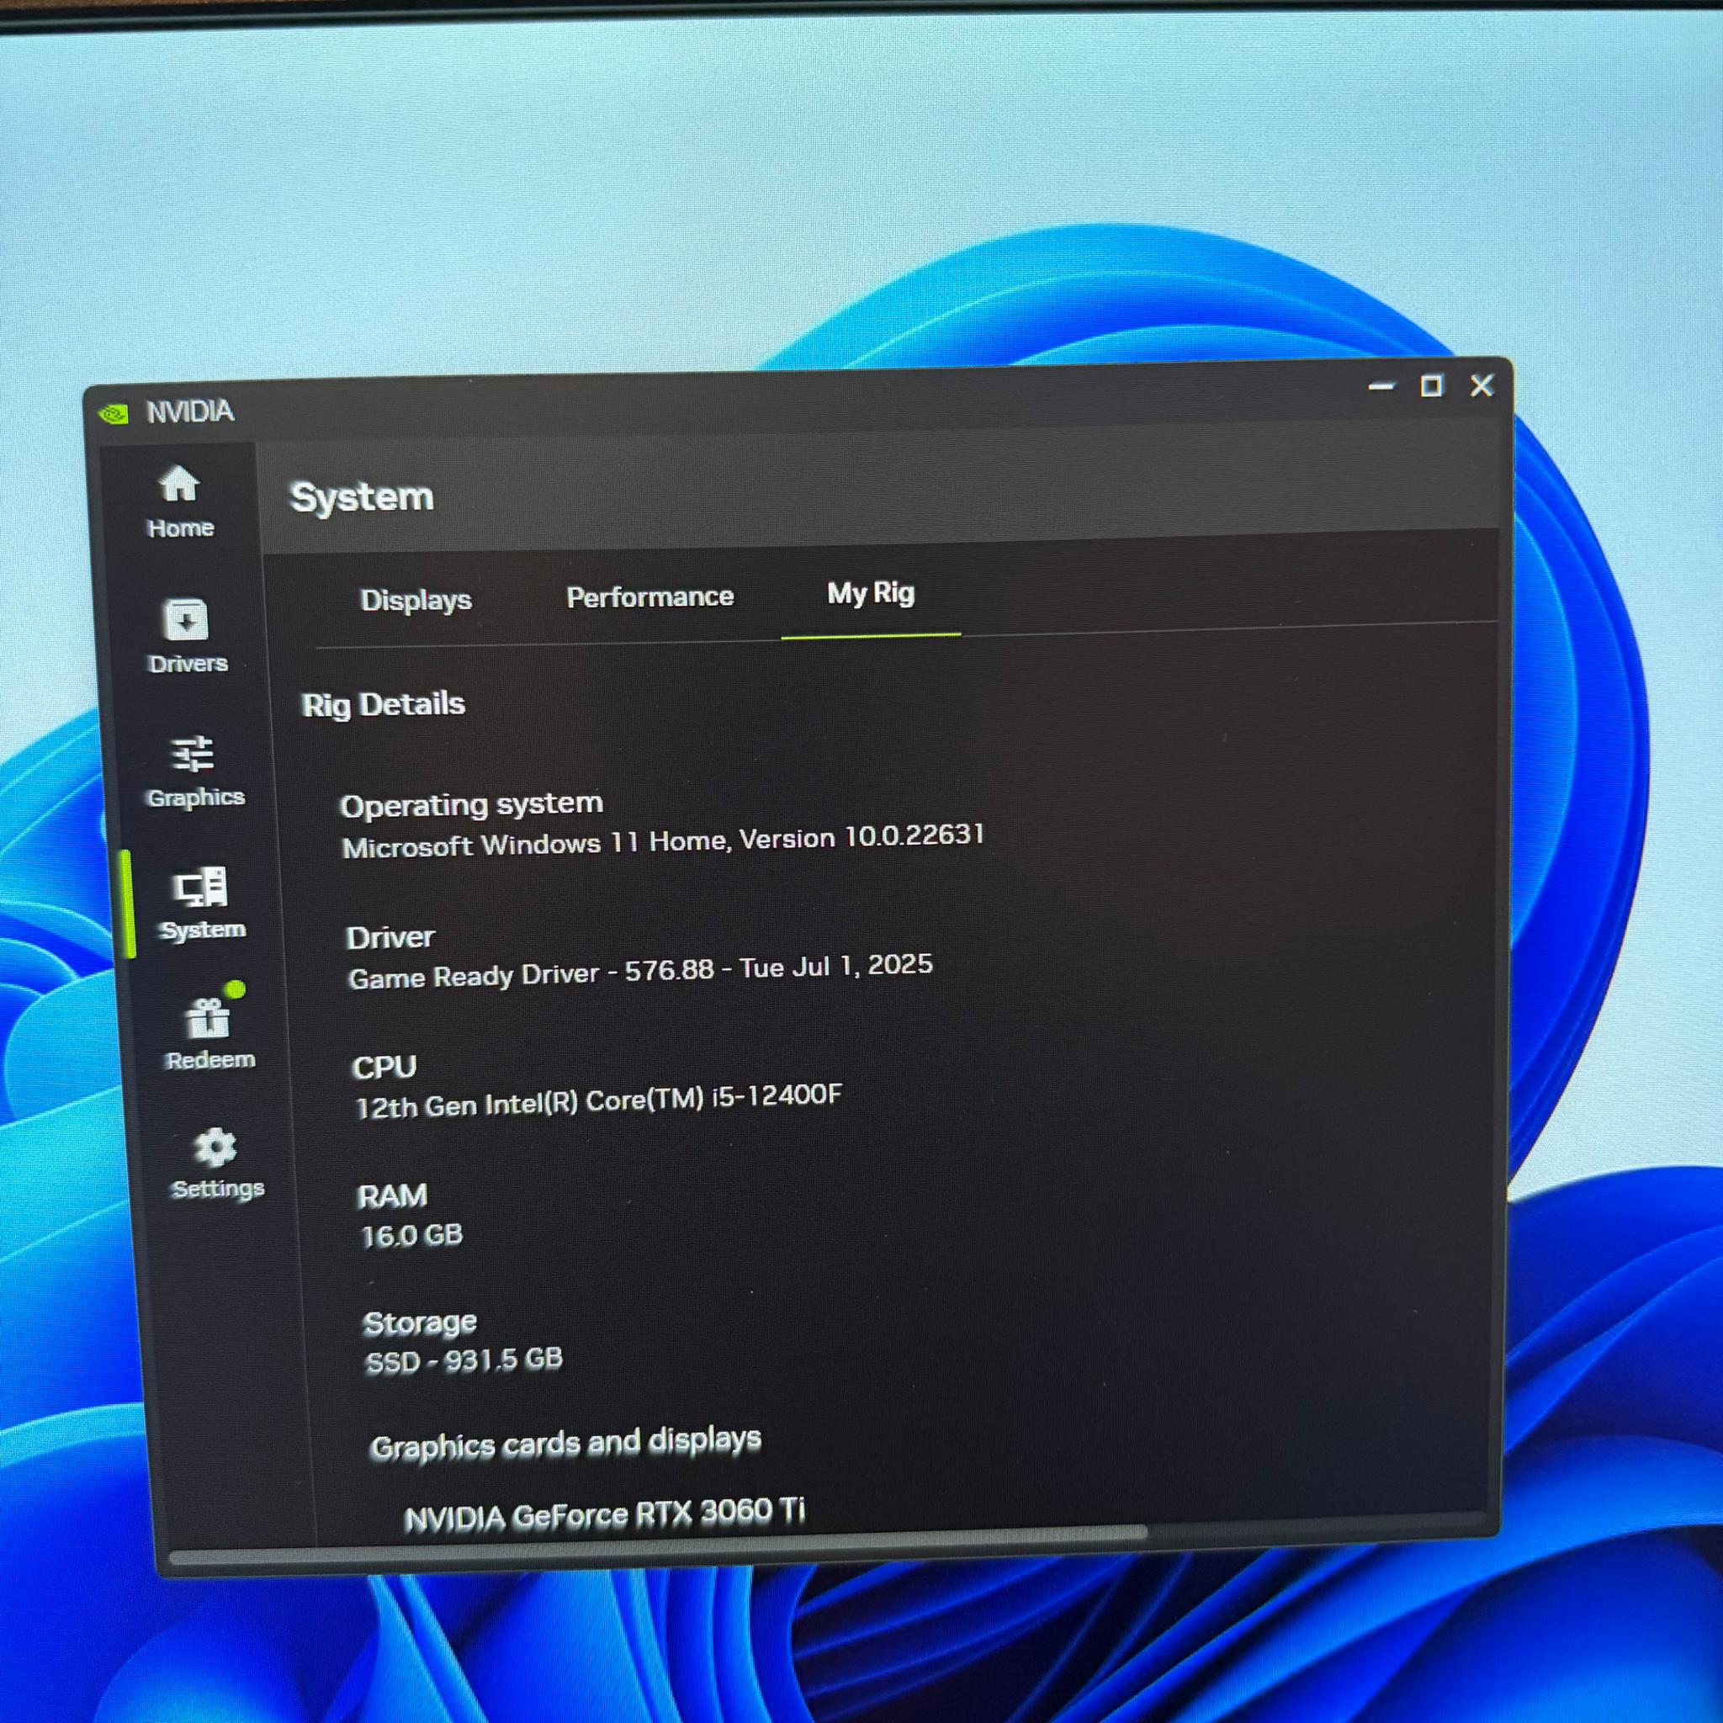Screen dimensions: 1723x1723
Task: Click the RAM label
Action: pos(392,1196)
